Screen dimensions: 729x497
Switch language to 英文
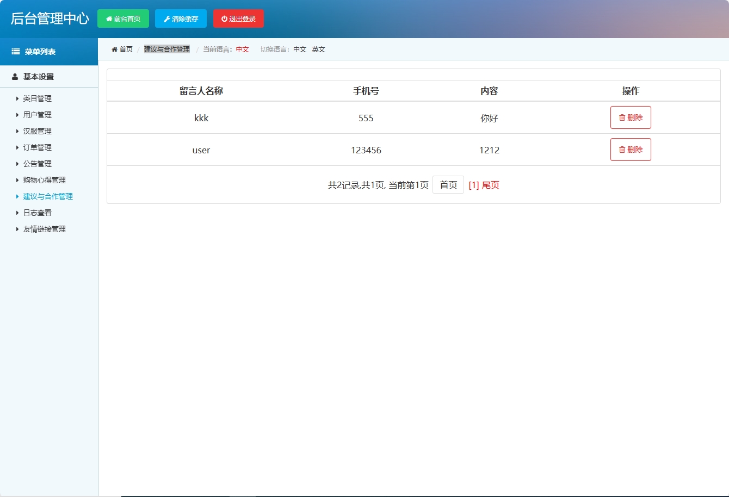(318, 49)
